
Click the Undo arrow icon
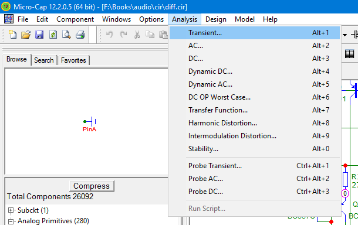(110, 35)
